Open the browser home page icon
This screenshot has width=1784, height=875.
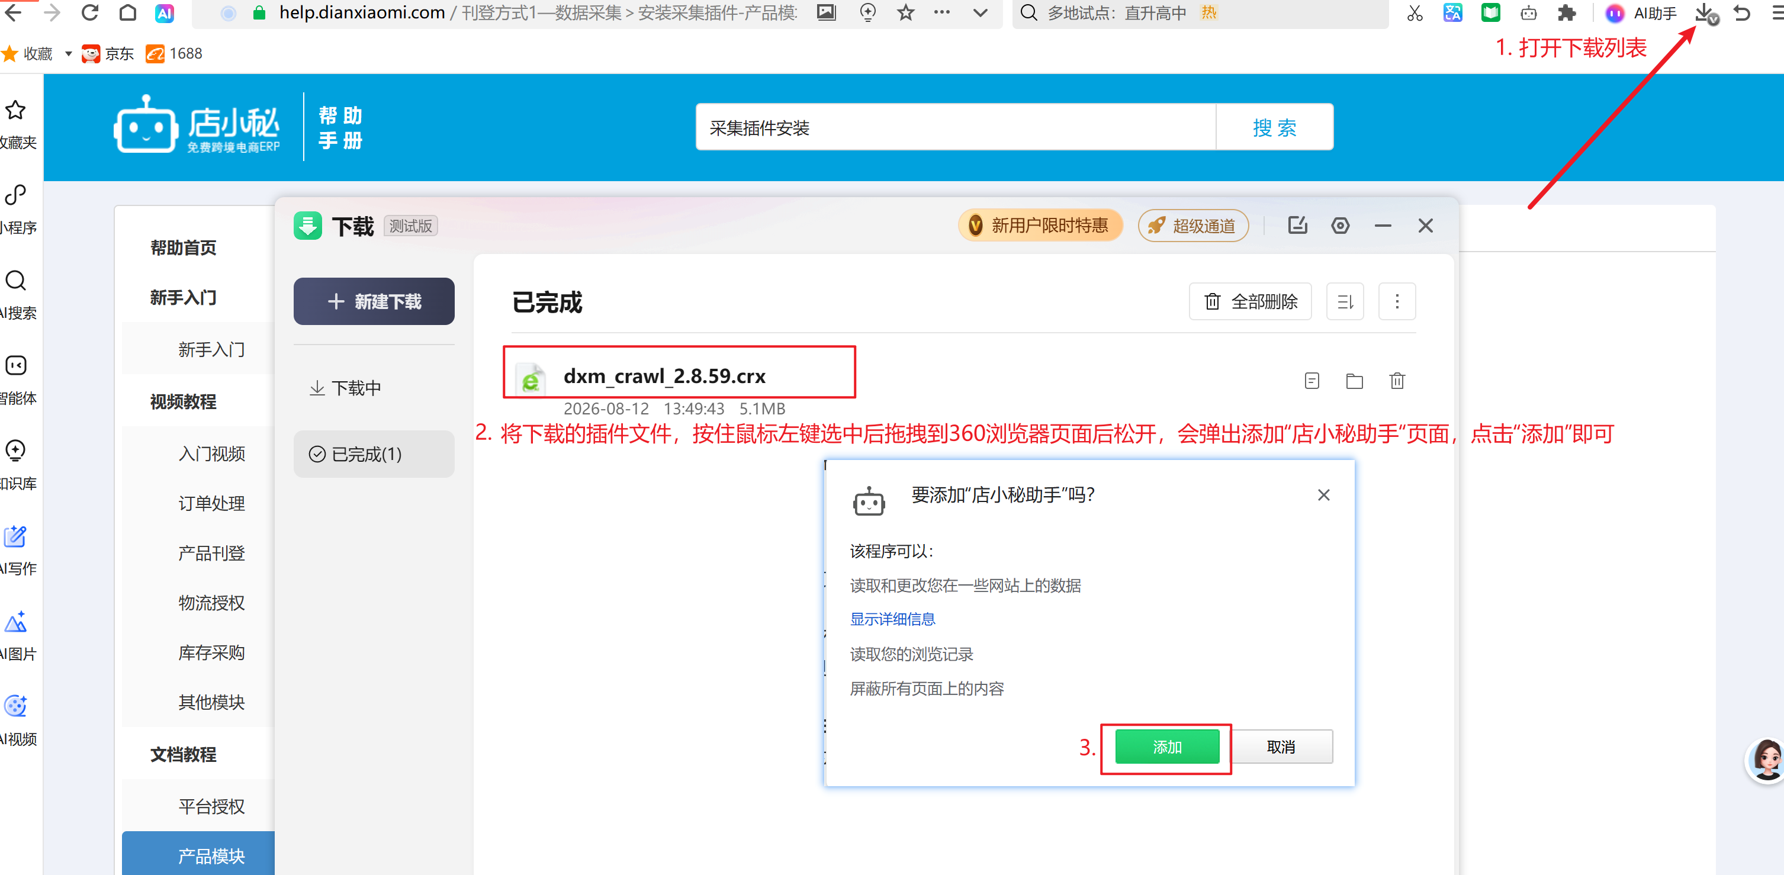tap(127, 12)
